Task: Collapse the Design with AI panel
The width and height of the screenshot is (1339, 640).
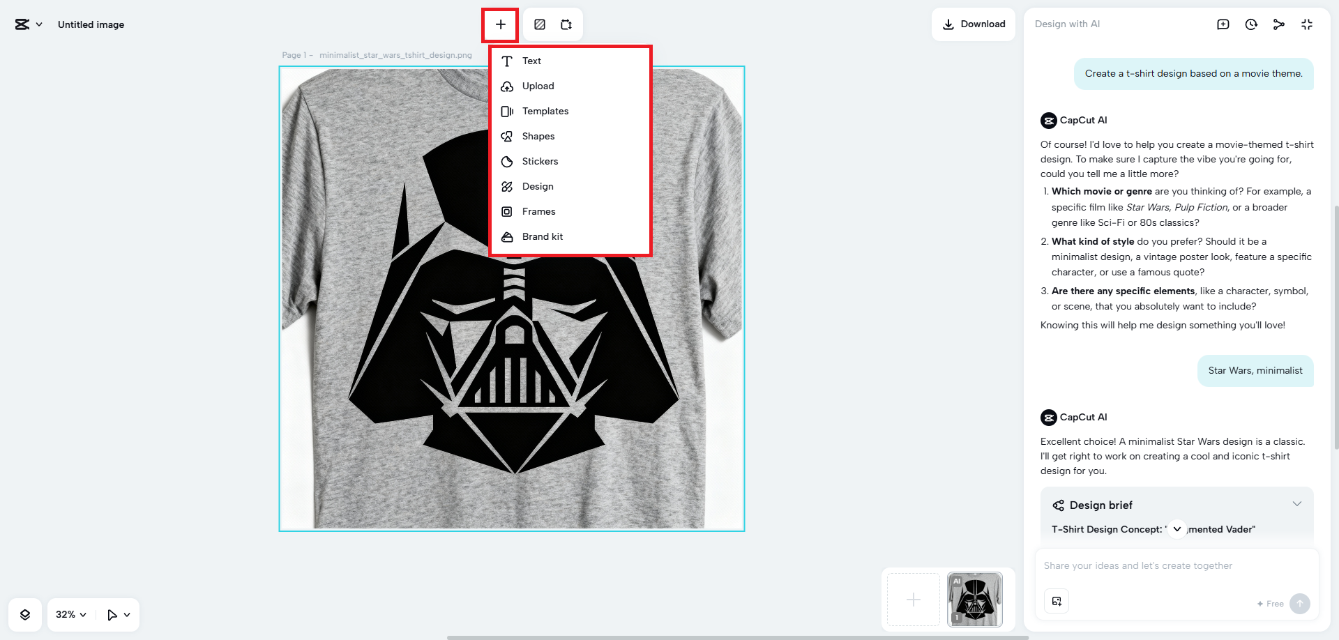Action: [1307, 24]
